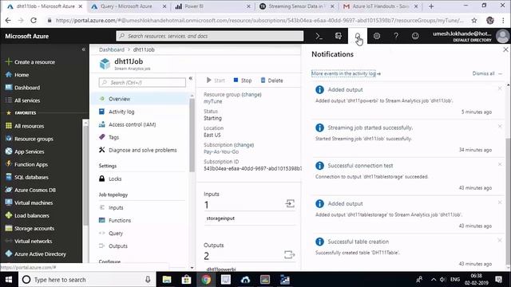The height and width of the screenshot is (287, 511).
Task: Open File Explorer from taskbar
Action: click(x=167, y=280)
